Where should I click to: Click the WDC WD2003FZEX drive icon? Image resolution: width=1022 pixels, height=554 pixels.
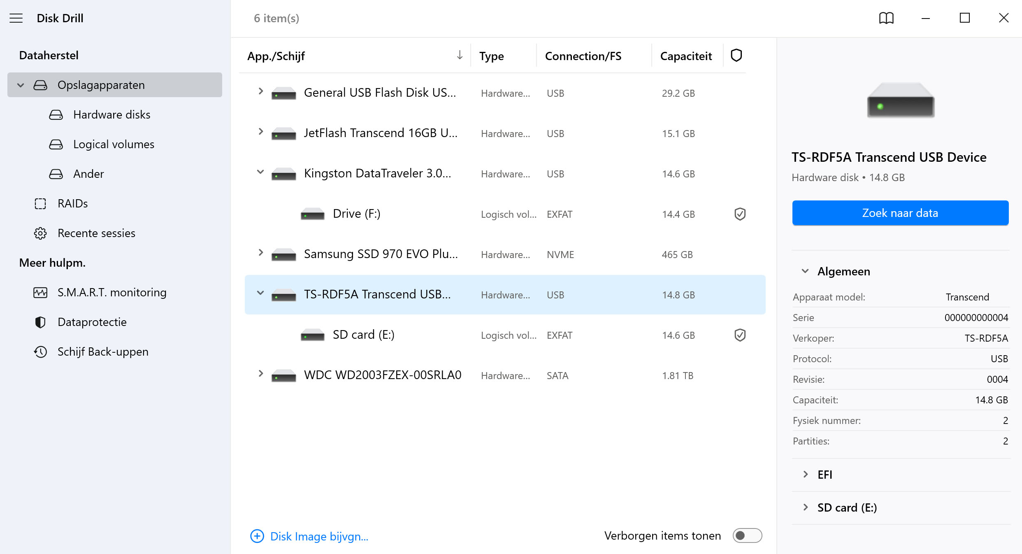(284, 376)
